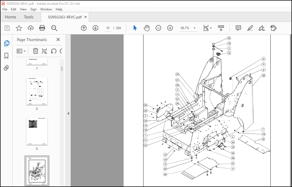Open the File menu
The height and width of the screenshot is (187, 292).
[5, 9]
